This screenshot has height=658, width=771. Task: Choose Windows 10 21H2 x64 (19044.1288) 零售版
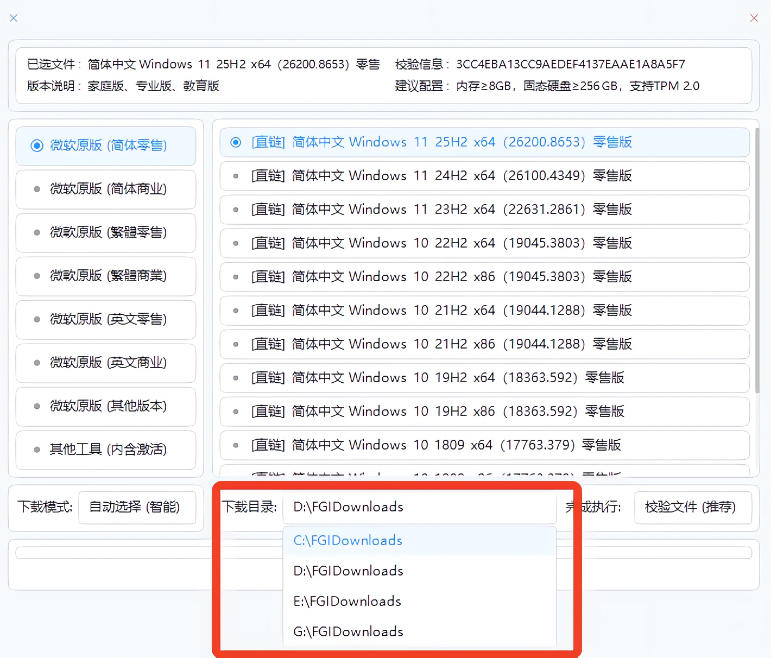click(484, 311)
